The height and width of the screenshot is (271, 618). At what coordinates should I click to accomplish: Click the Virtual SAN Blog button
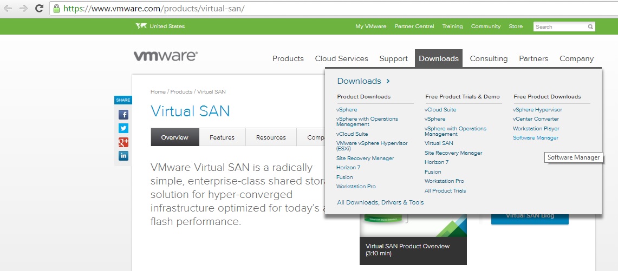coord(530,219)
